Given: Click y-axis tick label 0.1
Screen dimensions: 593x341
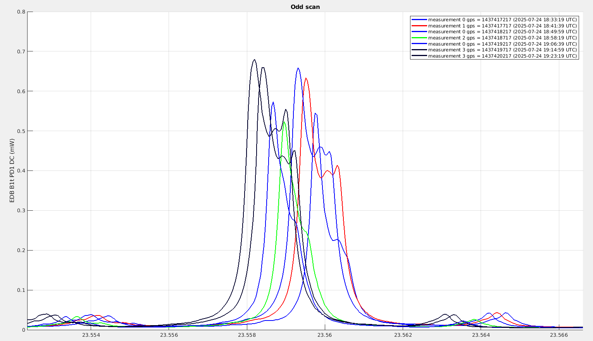Looking at the screenshot, I should coord(21,290).
